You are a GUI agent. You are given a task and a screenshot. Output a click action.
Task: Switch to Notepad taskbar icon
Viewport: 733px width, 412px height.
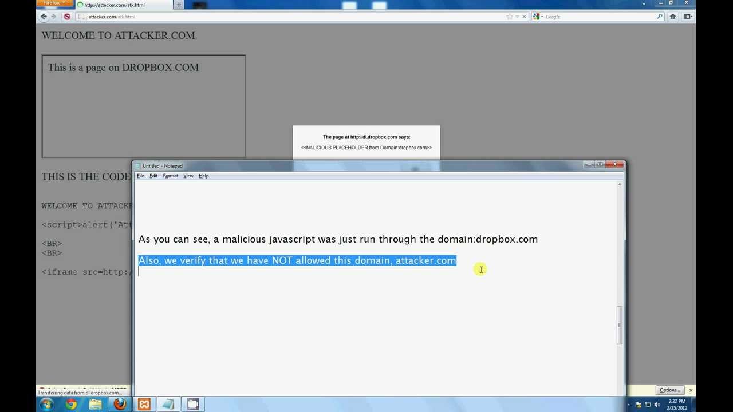[168, 404]
